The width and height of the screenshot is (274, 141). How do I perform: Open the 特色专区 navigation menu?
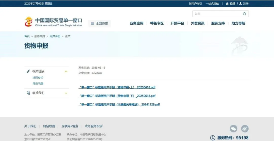coord(157,23)
